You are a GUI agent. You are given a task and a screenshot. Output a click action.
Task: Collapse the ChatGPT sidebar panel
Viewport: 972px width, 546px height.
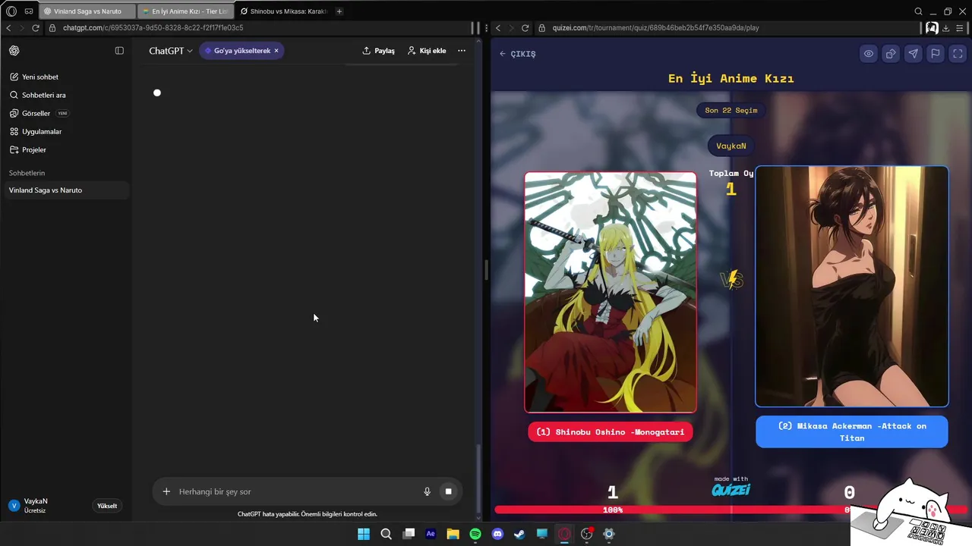point(119,51)
